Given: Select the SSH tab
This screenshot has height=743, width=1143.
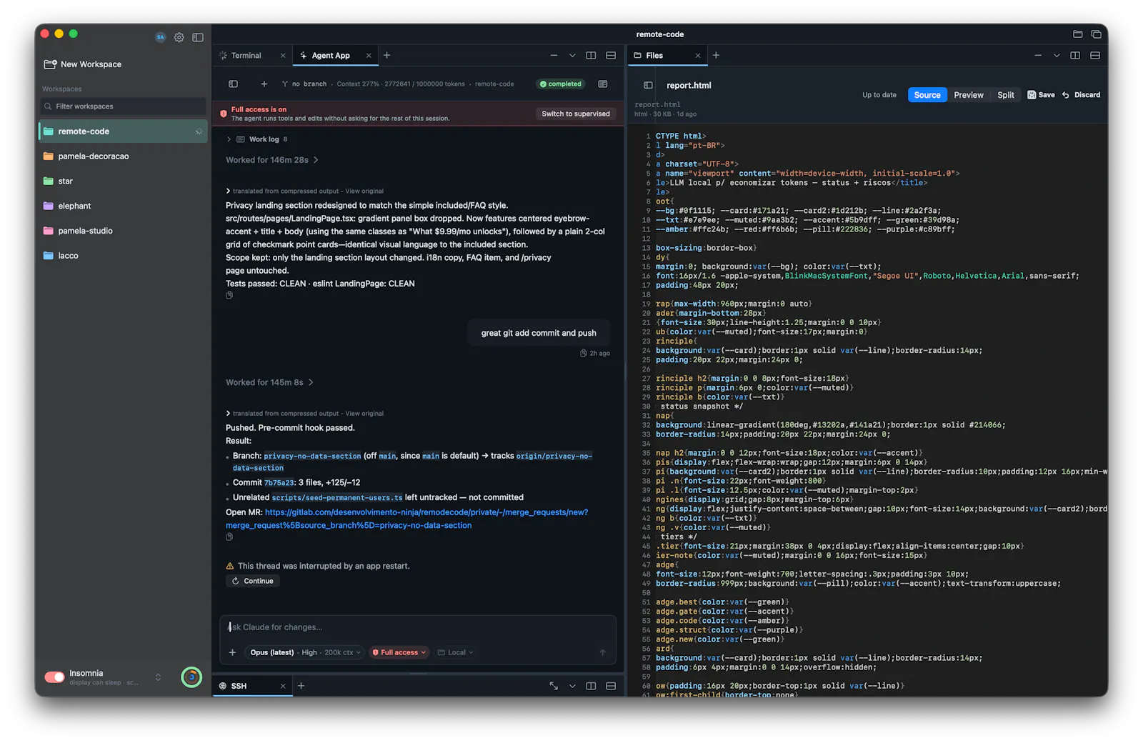Looking at the screenshot, I should (x=239, y=686).
